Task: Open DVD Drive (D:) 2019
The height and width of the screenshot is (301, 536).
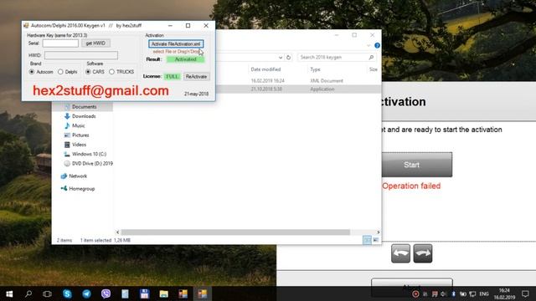Action: tap(92, 164)
